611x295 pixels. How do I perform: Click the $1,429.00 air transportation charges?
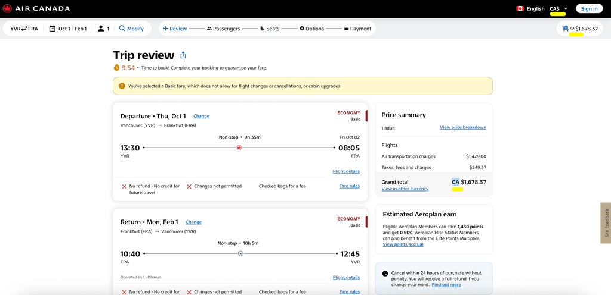(x=476, y=156)
